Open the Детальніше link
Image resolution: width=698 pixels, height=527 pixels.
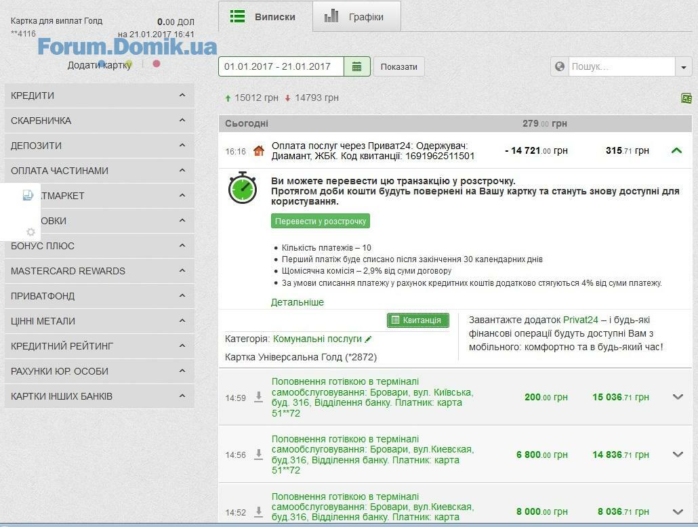[297, 302]
